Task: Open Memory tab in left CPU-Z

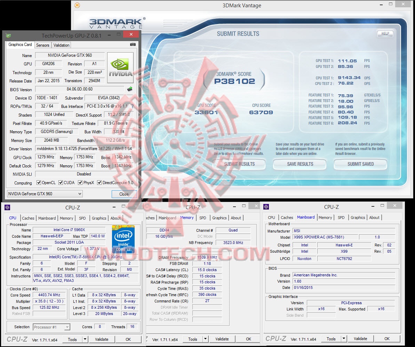Action: [66, 218]
